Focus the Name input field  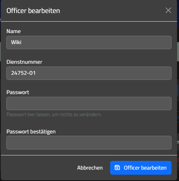[89, 42]
